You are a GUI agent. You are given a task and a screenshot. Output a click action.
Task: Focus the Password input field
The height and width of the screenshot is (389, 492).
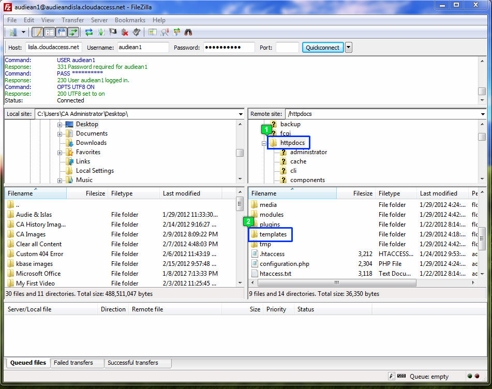click(x=229, y=48)
